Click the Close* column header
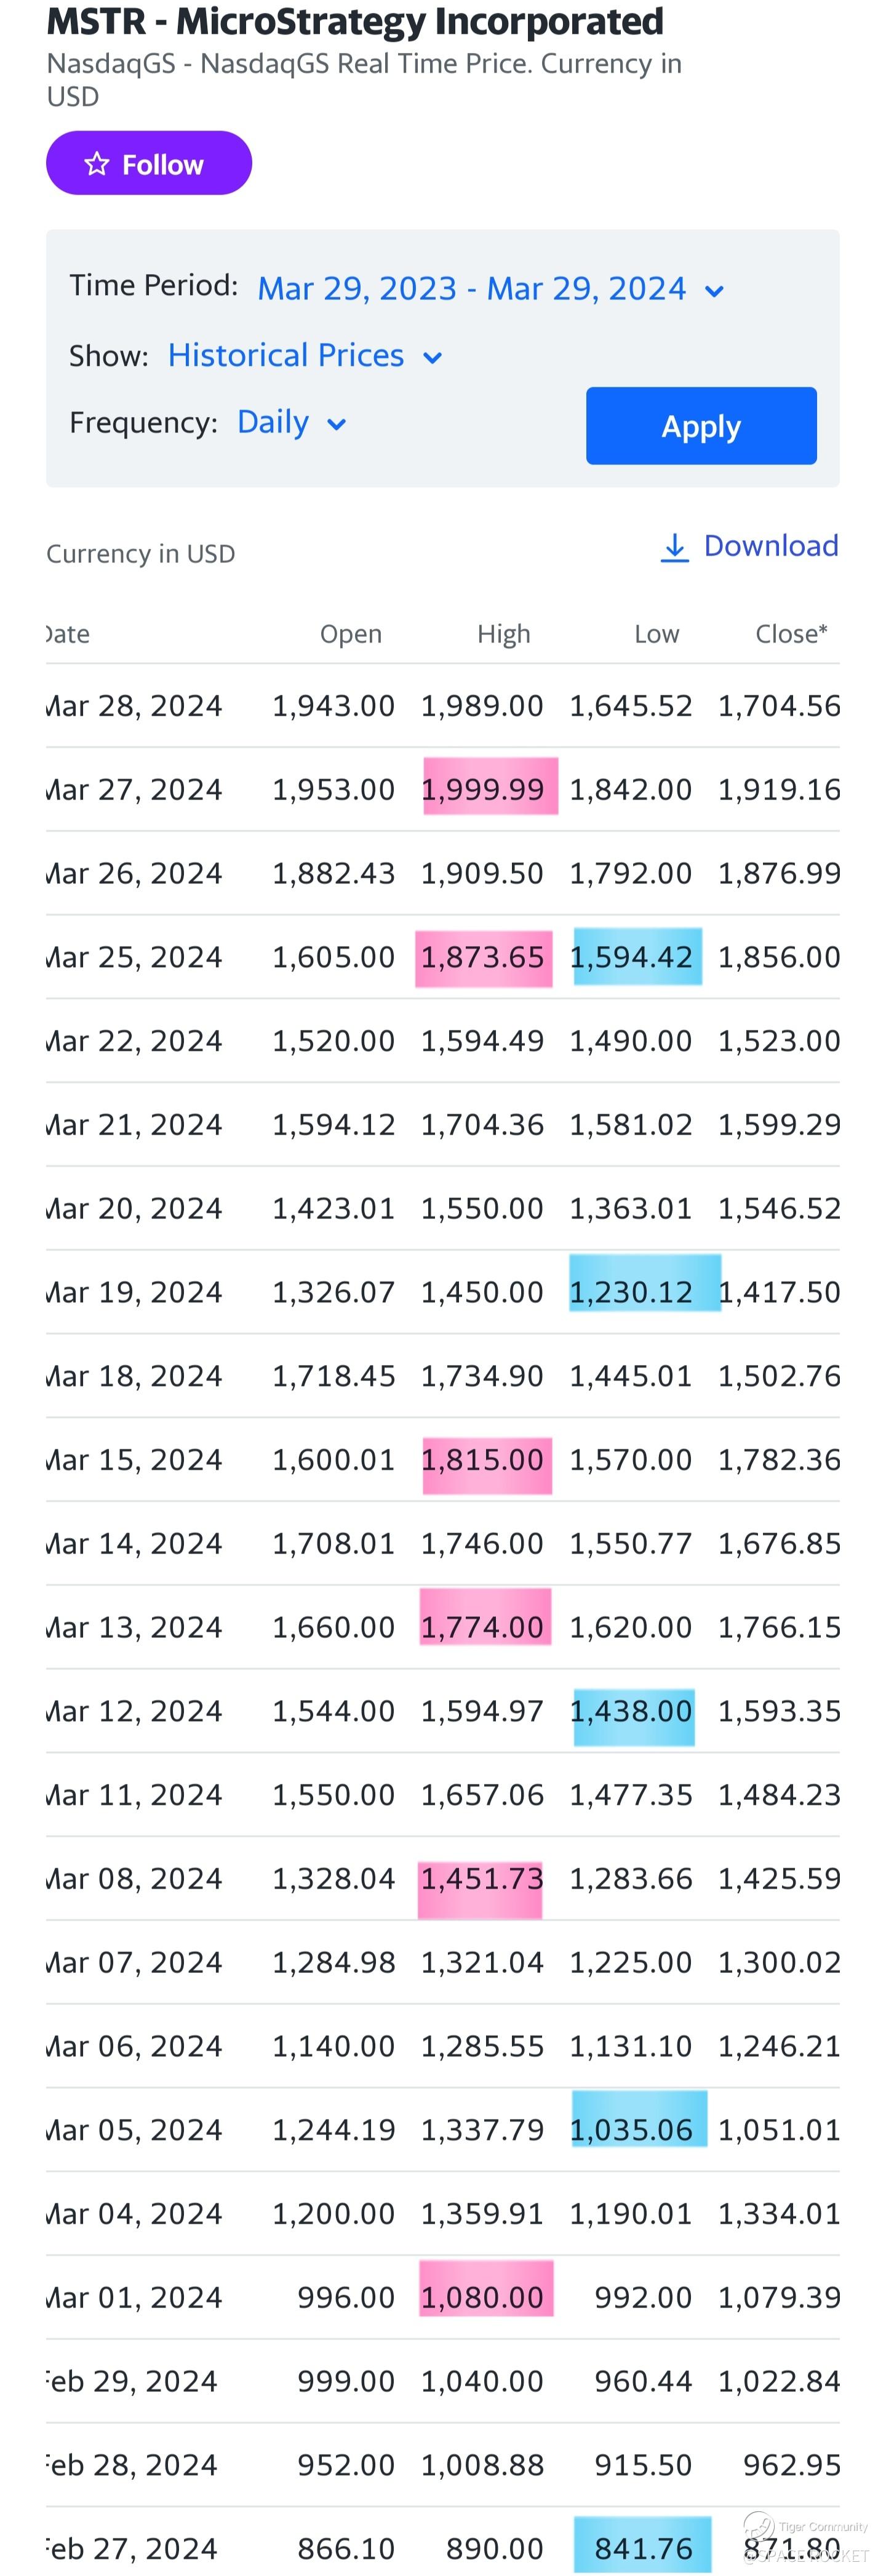 click(791, 634)
